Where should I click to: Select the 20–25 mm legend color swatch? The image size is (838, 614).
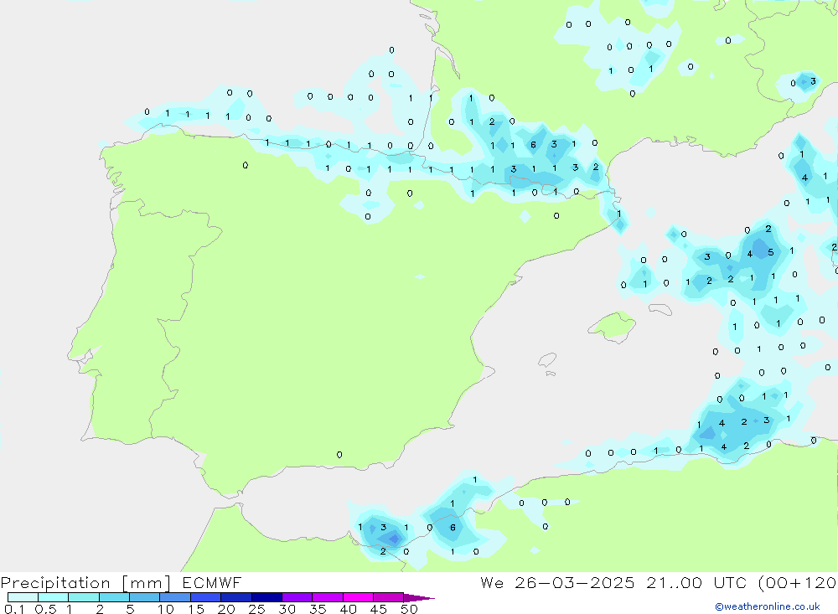pos(235,597)
